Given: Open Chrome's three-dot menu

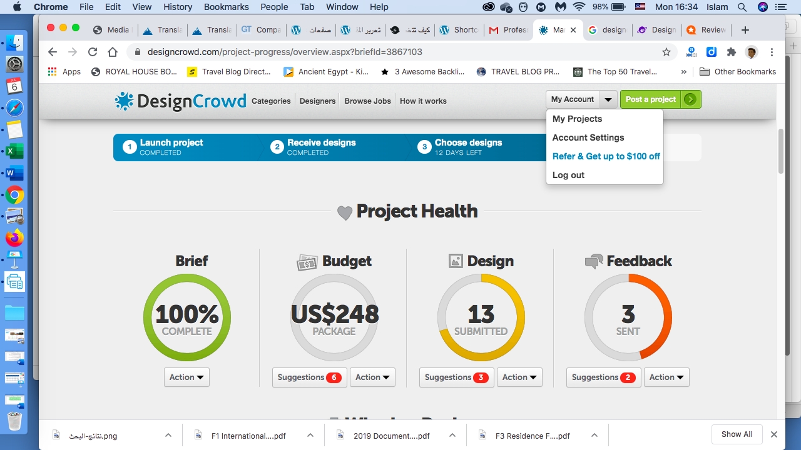Looking at the screenshot, I should [772, 52].
